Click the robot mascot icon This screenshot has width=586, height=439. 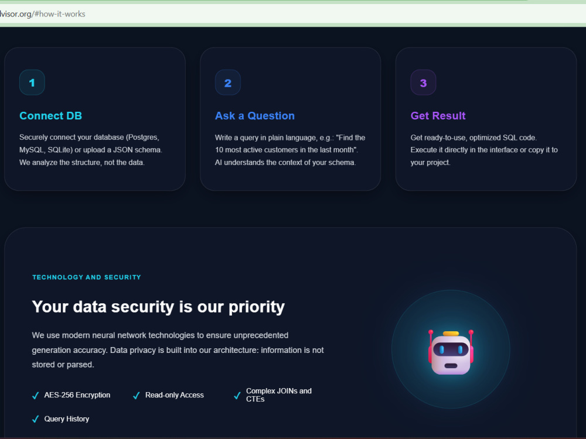click(x=451, y=352)
